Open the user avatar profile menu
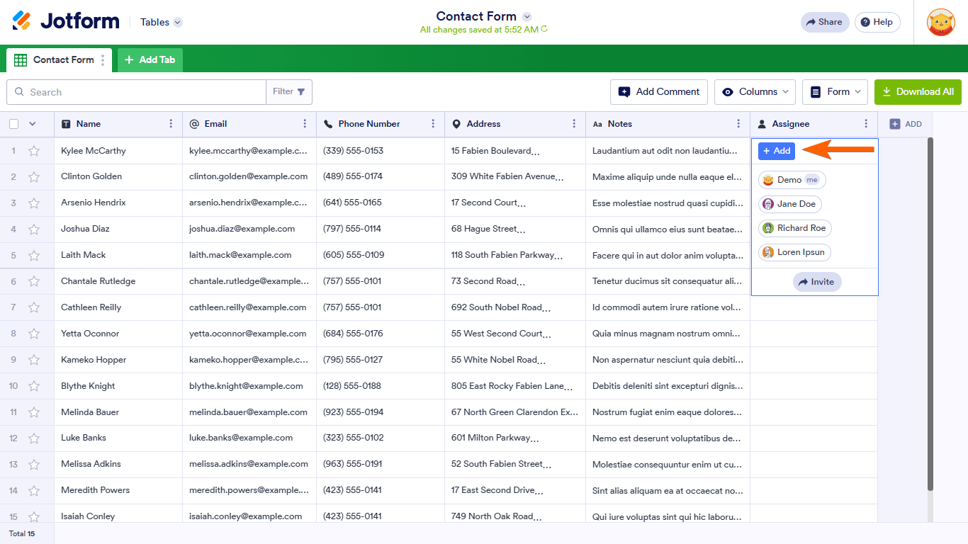 (x=941, y=22)
